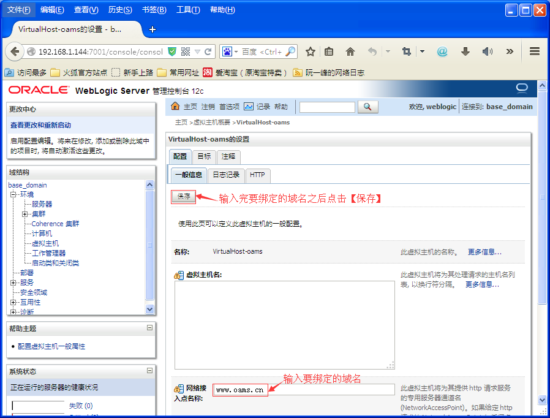
Task: Click the search magnifier in Baidu box
Action: pyautogui.click(x=291, y=51)
